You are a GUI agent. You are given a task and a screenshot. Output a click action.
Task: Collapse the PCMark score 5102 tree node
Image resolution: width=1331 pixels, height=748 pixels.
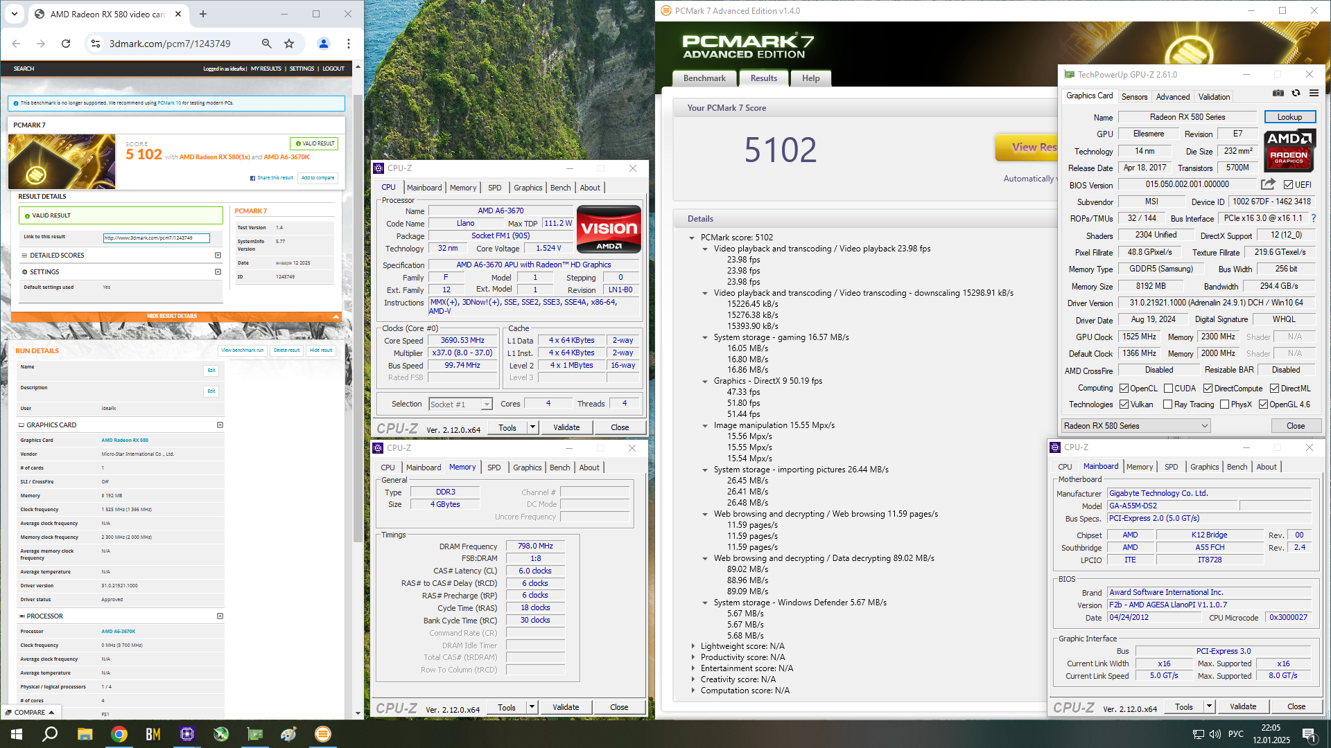pyautogui.click(x=692, y=238)
